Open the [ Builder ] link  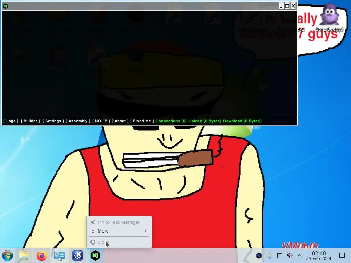31,121
